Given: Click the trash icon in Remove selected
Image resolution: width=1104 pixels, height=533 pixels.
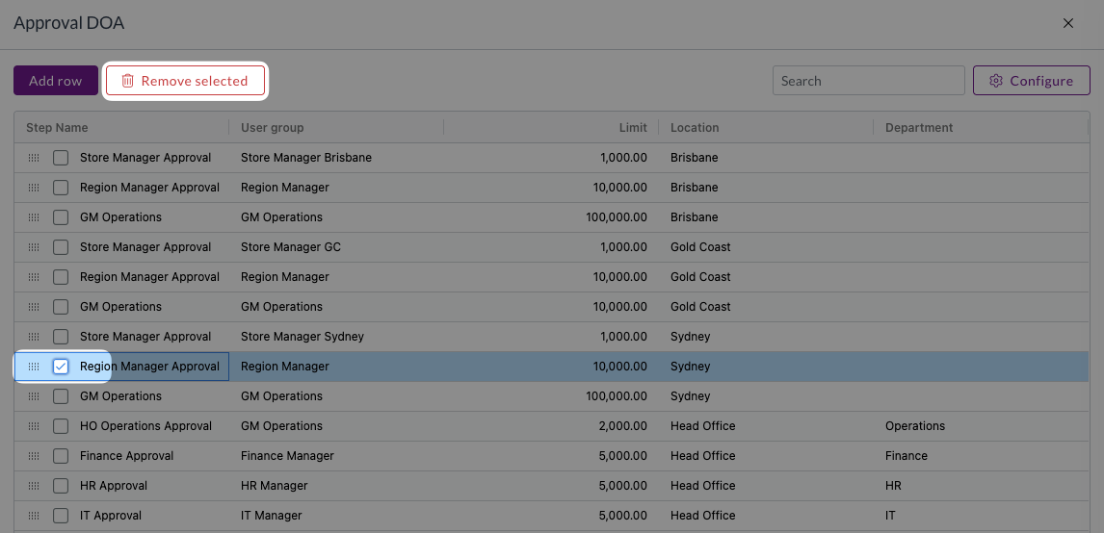Looking at the screenshot, I should coord(127,81).
